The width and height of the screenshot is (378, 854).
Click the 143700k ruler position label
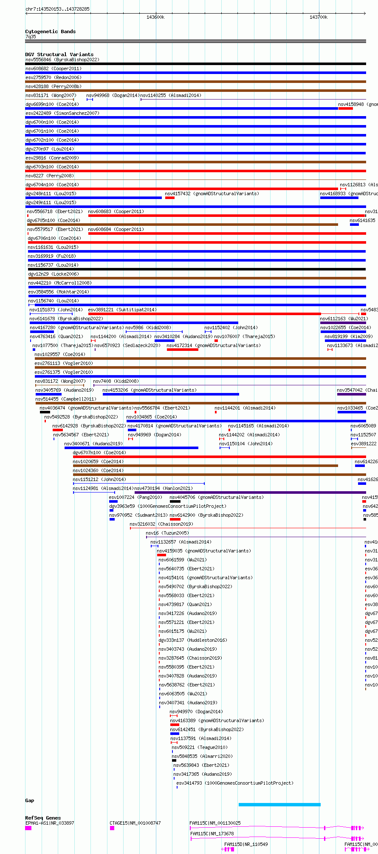point(319,17)
